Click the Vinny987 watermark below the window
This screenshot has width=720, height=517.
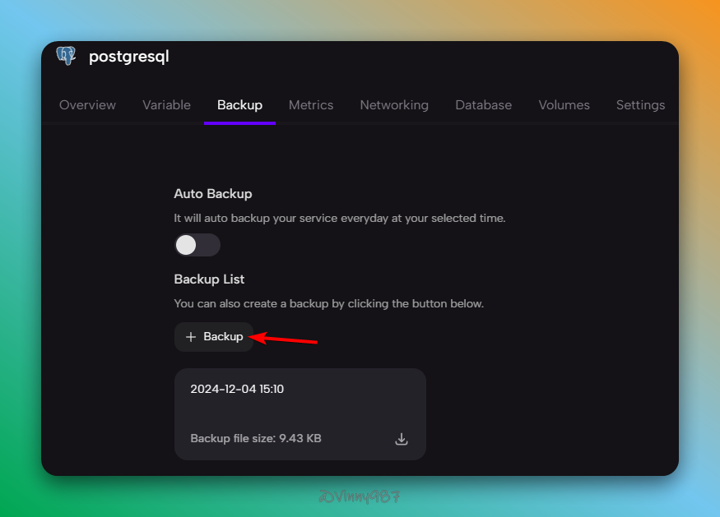[x=359, y=497]
